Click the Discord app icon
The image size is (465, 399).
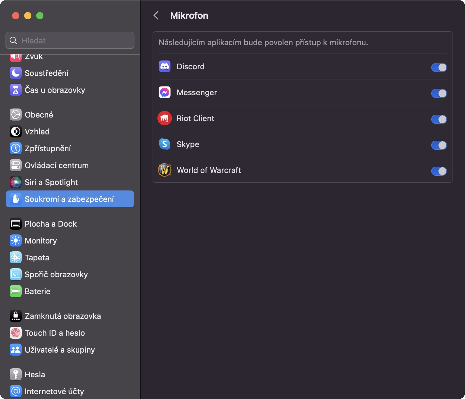pyautogui.click(x=165, y=67)
